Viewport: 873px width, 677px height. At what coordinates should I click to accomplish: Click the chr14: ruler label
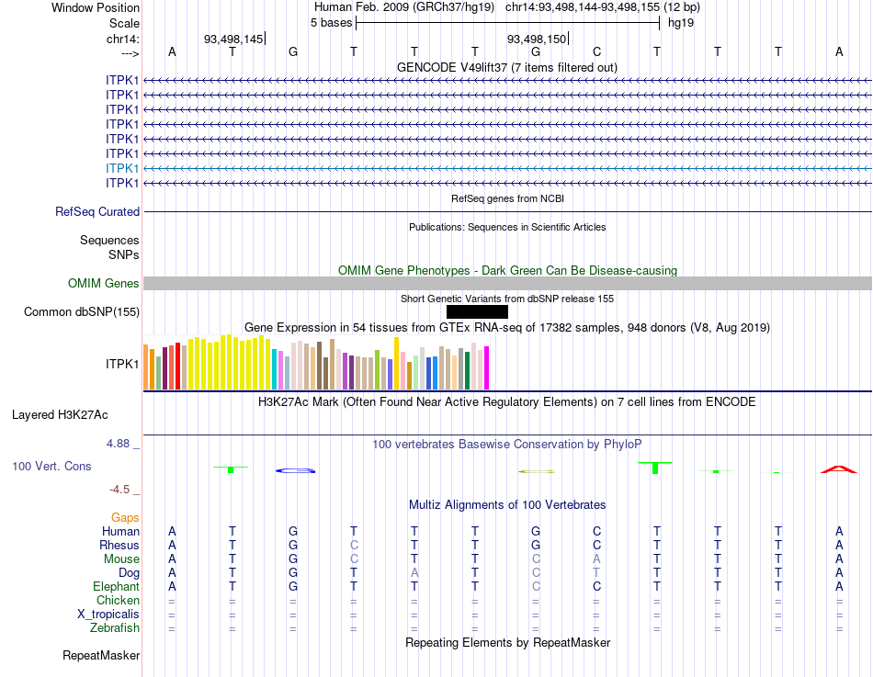[122, 39]
